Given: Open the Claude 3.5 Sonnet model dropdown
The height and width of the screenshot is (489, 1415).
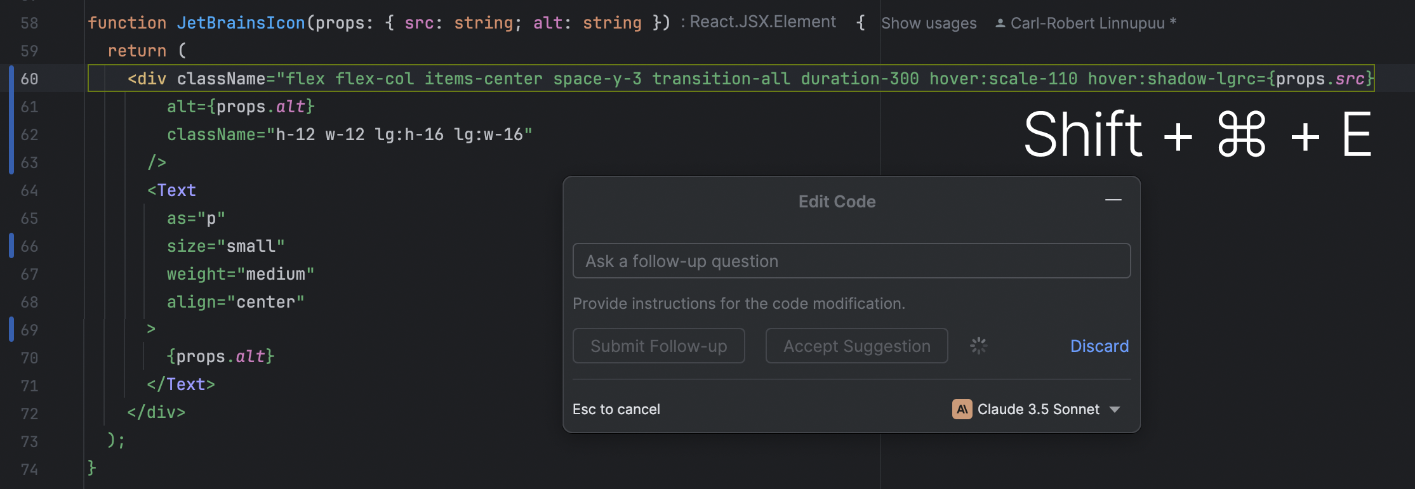Looking at the screenshot, I should 1115,410.
